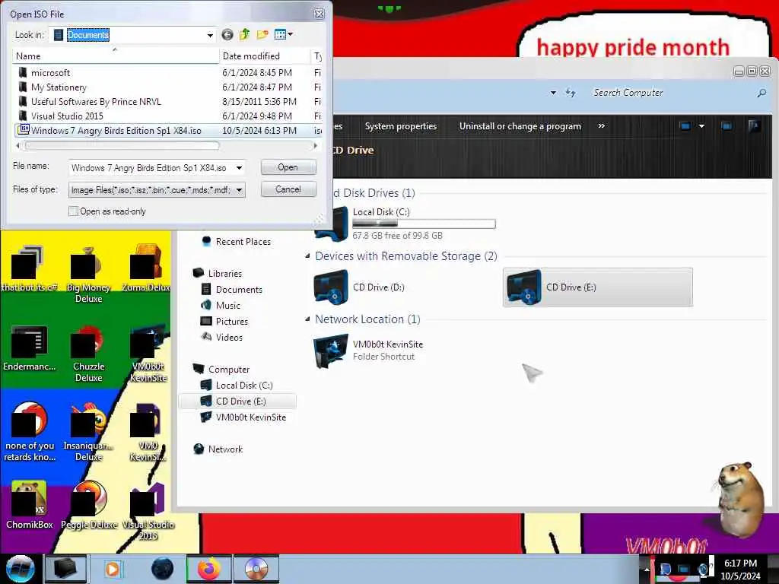Open the address bar history dropdown arrow
The width and height of the screenshot is (779, 584).
[x=553, y=93]
